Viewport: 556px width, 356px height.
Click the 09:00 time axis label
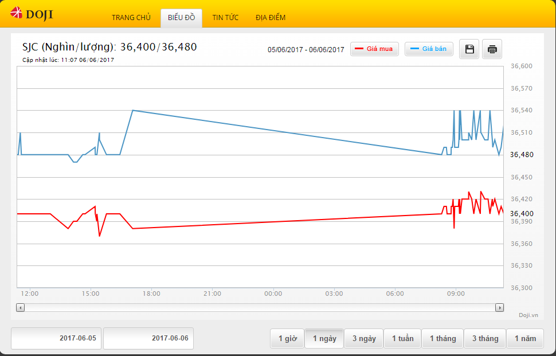tap(456, 294)
